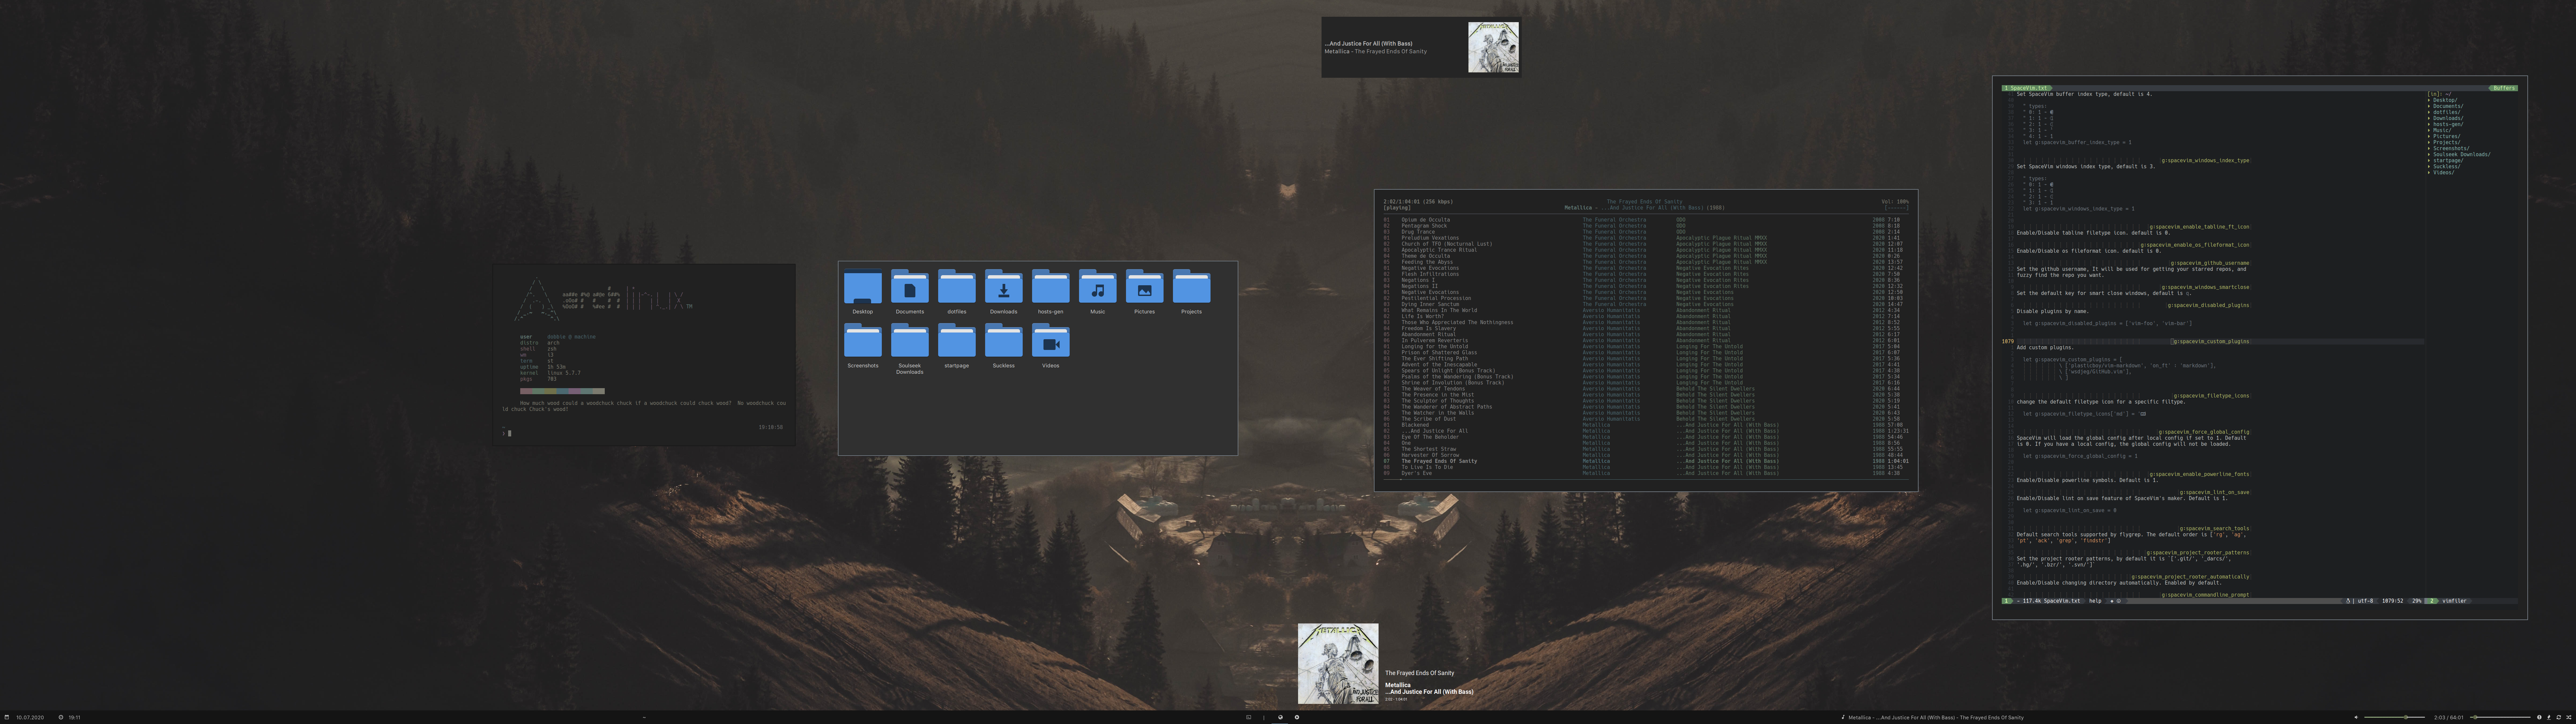Click the g:spacevim_lint_on_save help tag
This screenshot has height=724, width=2576.
[2214, 492]
